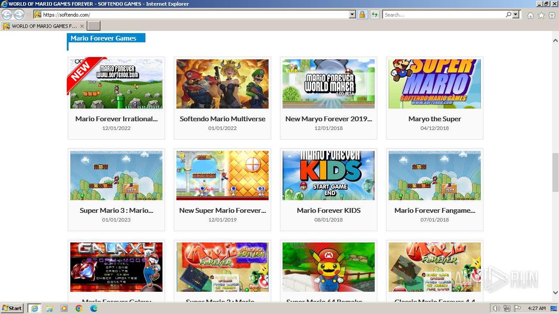The image size is (559, 314).
Task: Open Favorites star icon
Action: click(541, 15)
